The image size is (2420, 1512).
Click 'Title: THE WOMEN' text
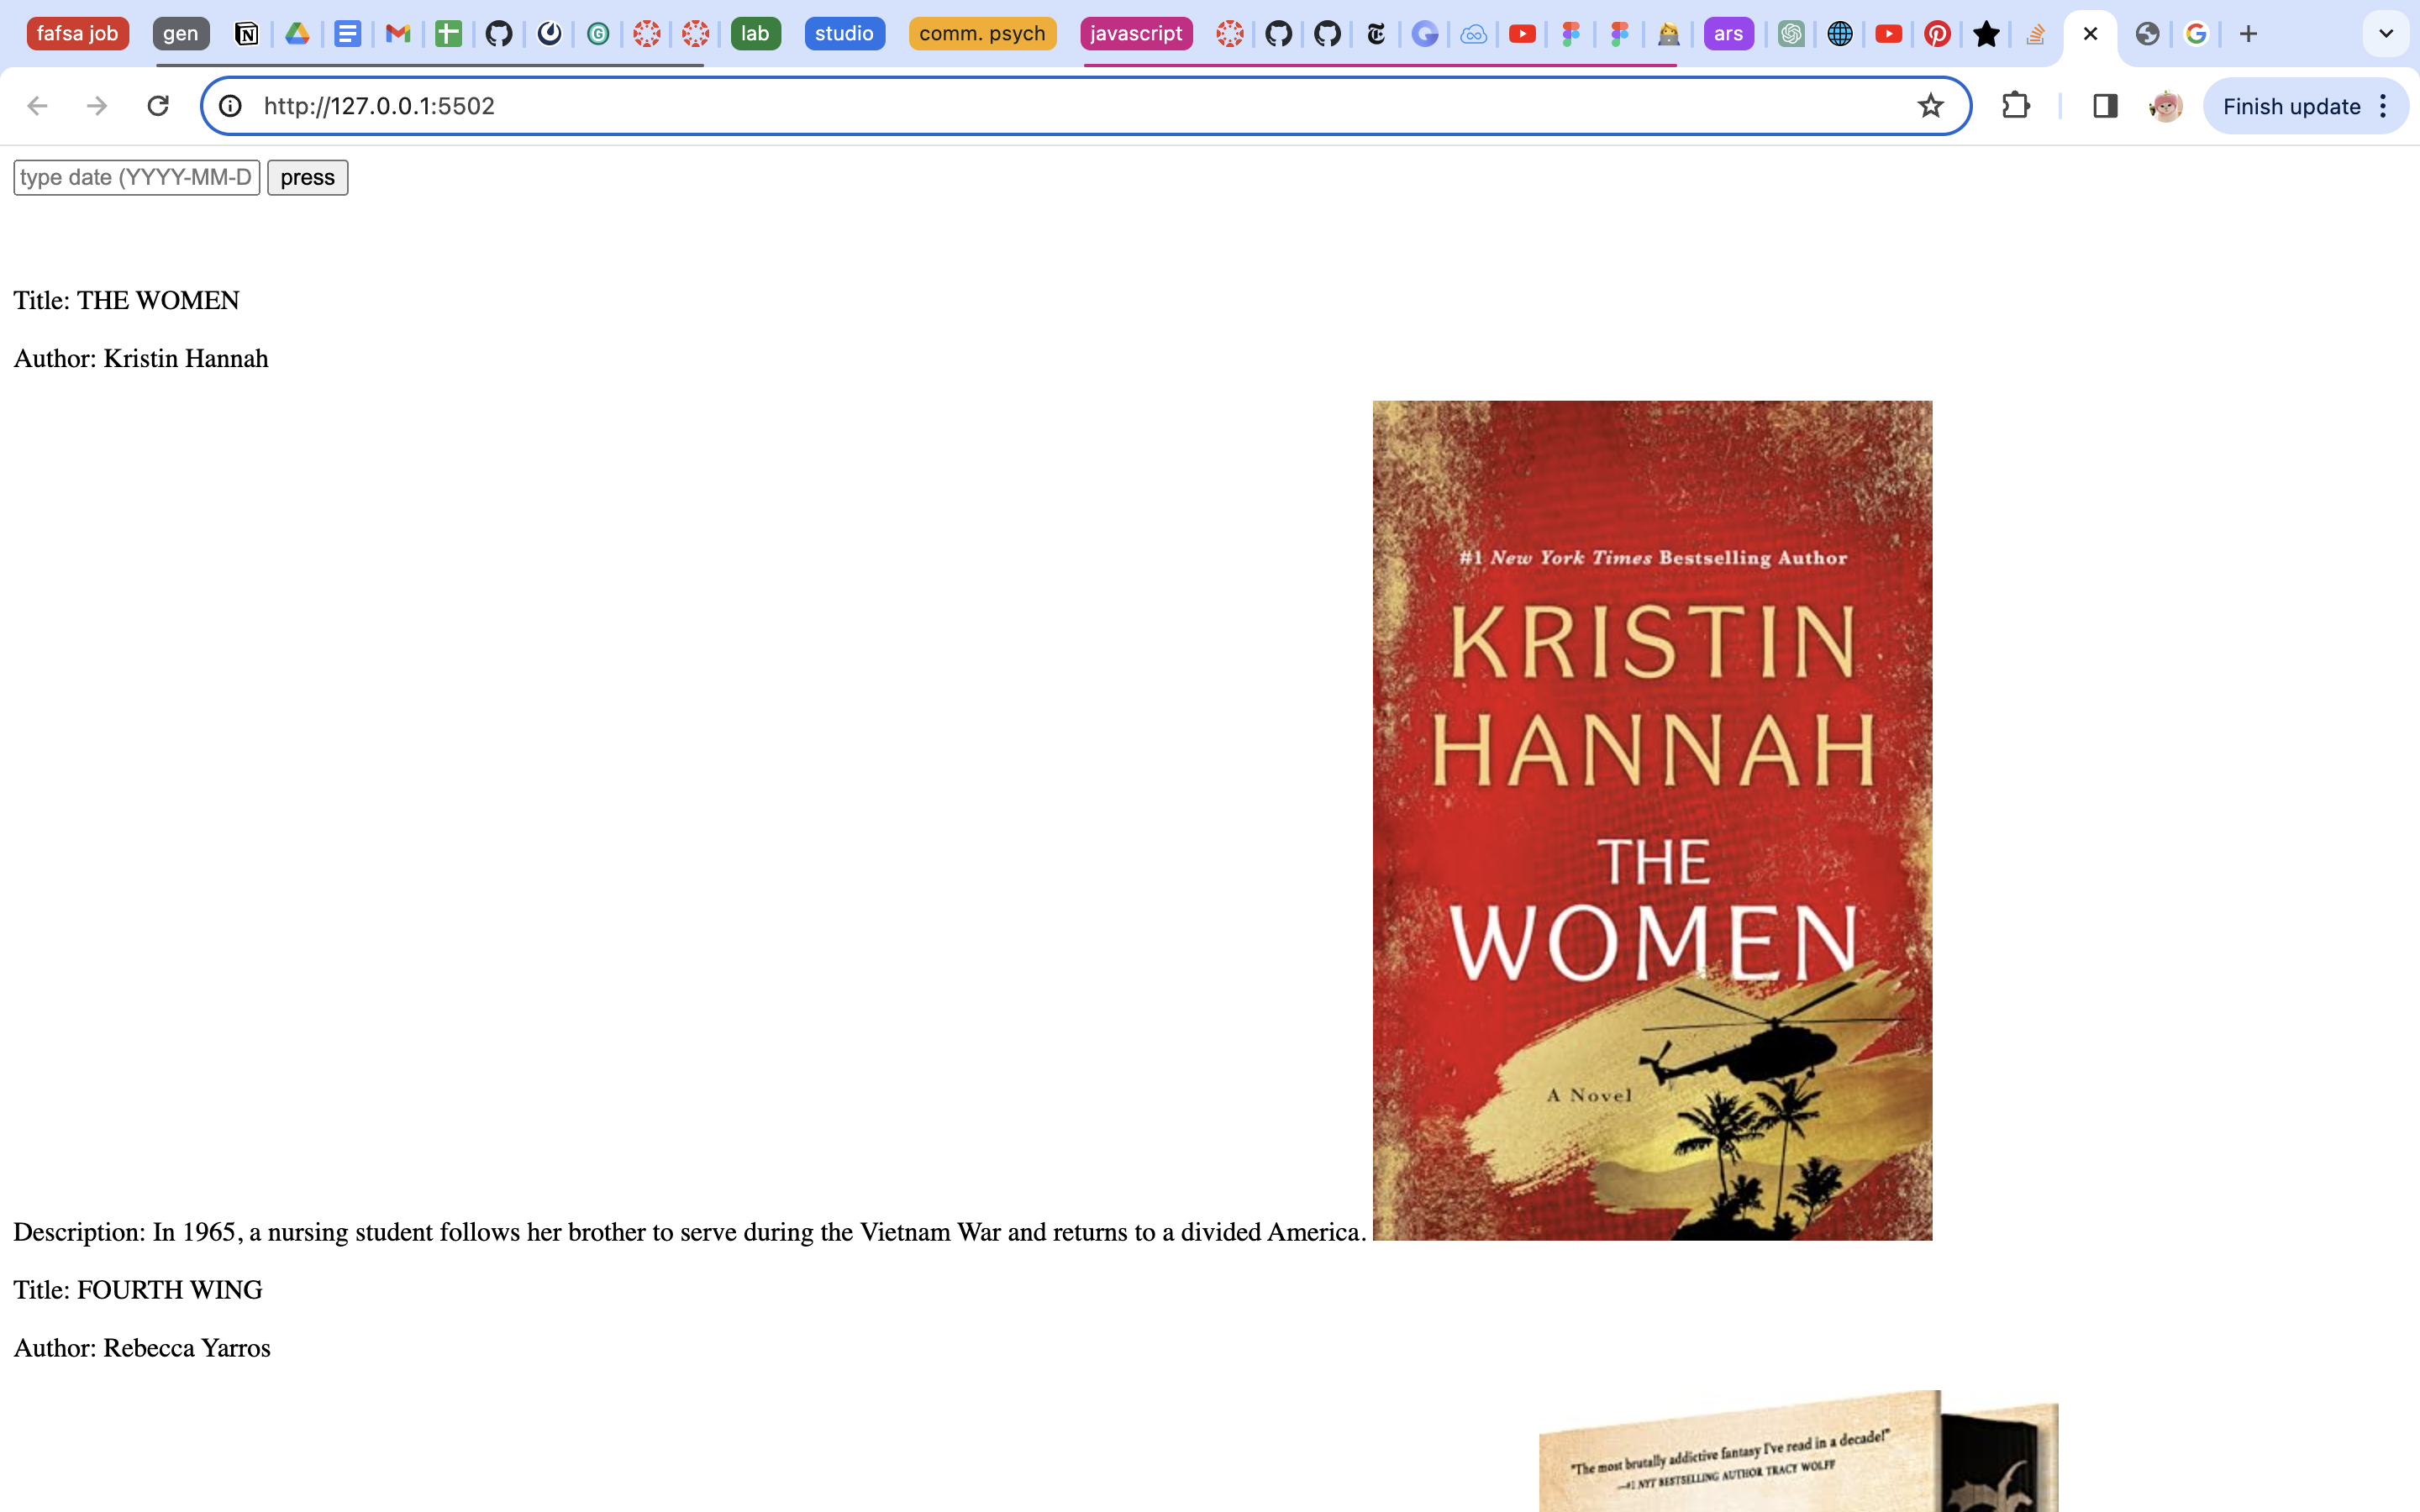click(127, 301)
